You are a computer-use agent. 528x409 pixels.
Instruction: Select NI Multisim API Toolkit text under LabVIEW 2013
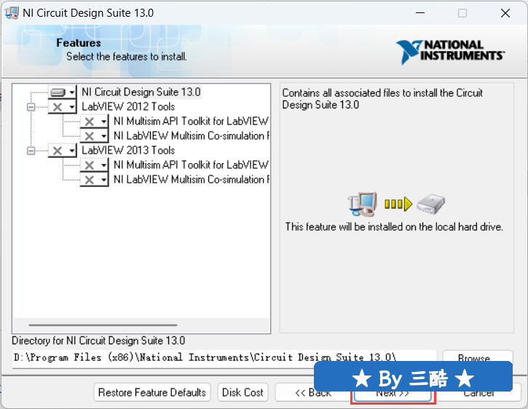point(191,164)
